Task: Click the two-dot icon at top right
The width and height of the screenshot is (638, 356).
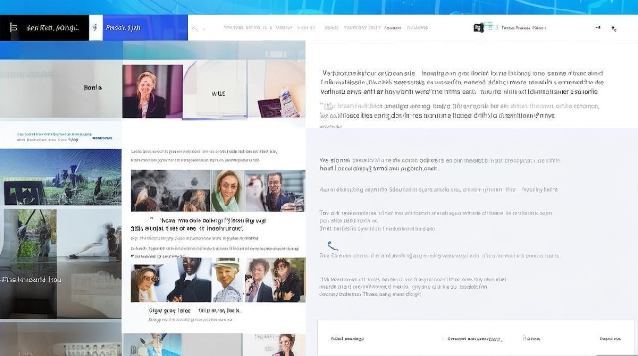Action: (598, 28)
